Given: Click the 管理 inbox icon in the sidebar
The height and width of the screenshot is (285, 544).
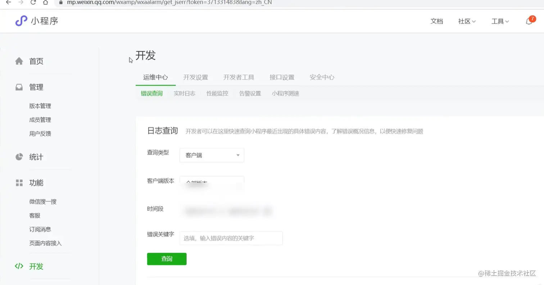Looking at the screenshot, I should pyautogui.click(x=19, y=87).
